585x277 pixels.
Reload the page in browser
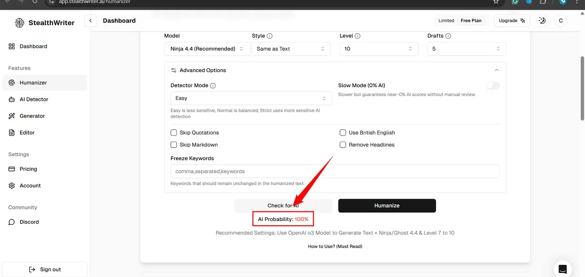(35, 2)
